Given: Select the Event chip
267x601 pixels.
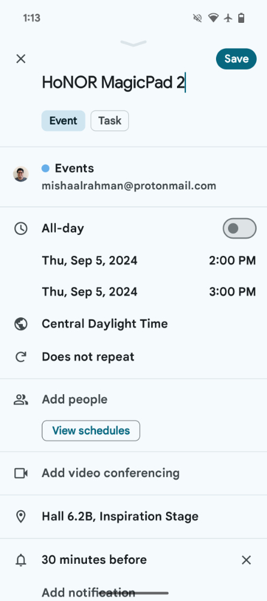Looking at the screenshot, I should [x=63, y=121].
